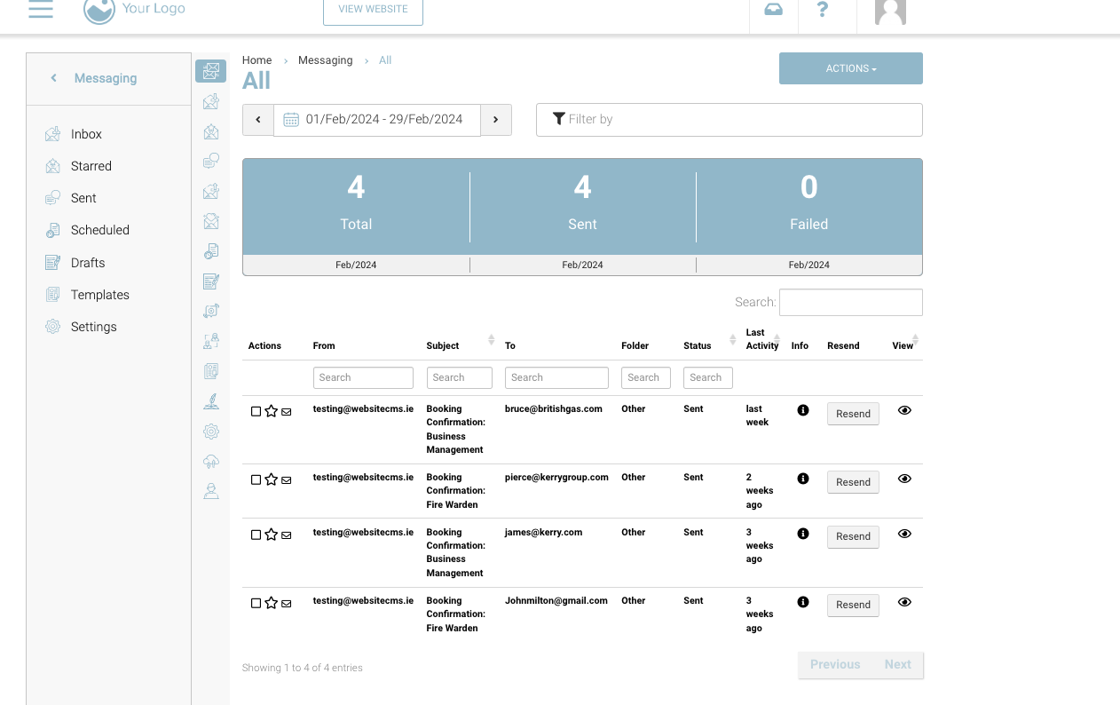
Task: Star the bruce@britishgas.com message
Action: (x=272, y=411)
